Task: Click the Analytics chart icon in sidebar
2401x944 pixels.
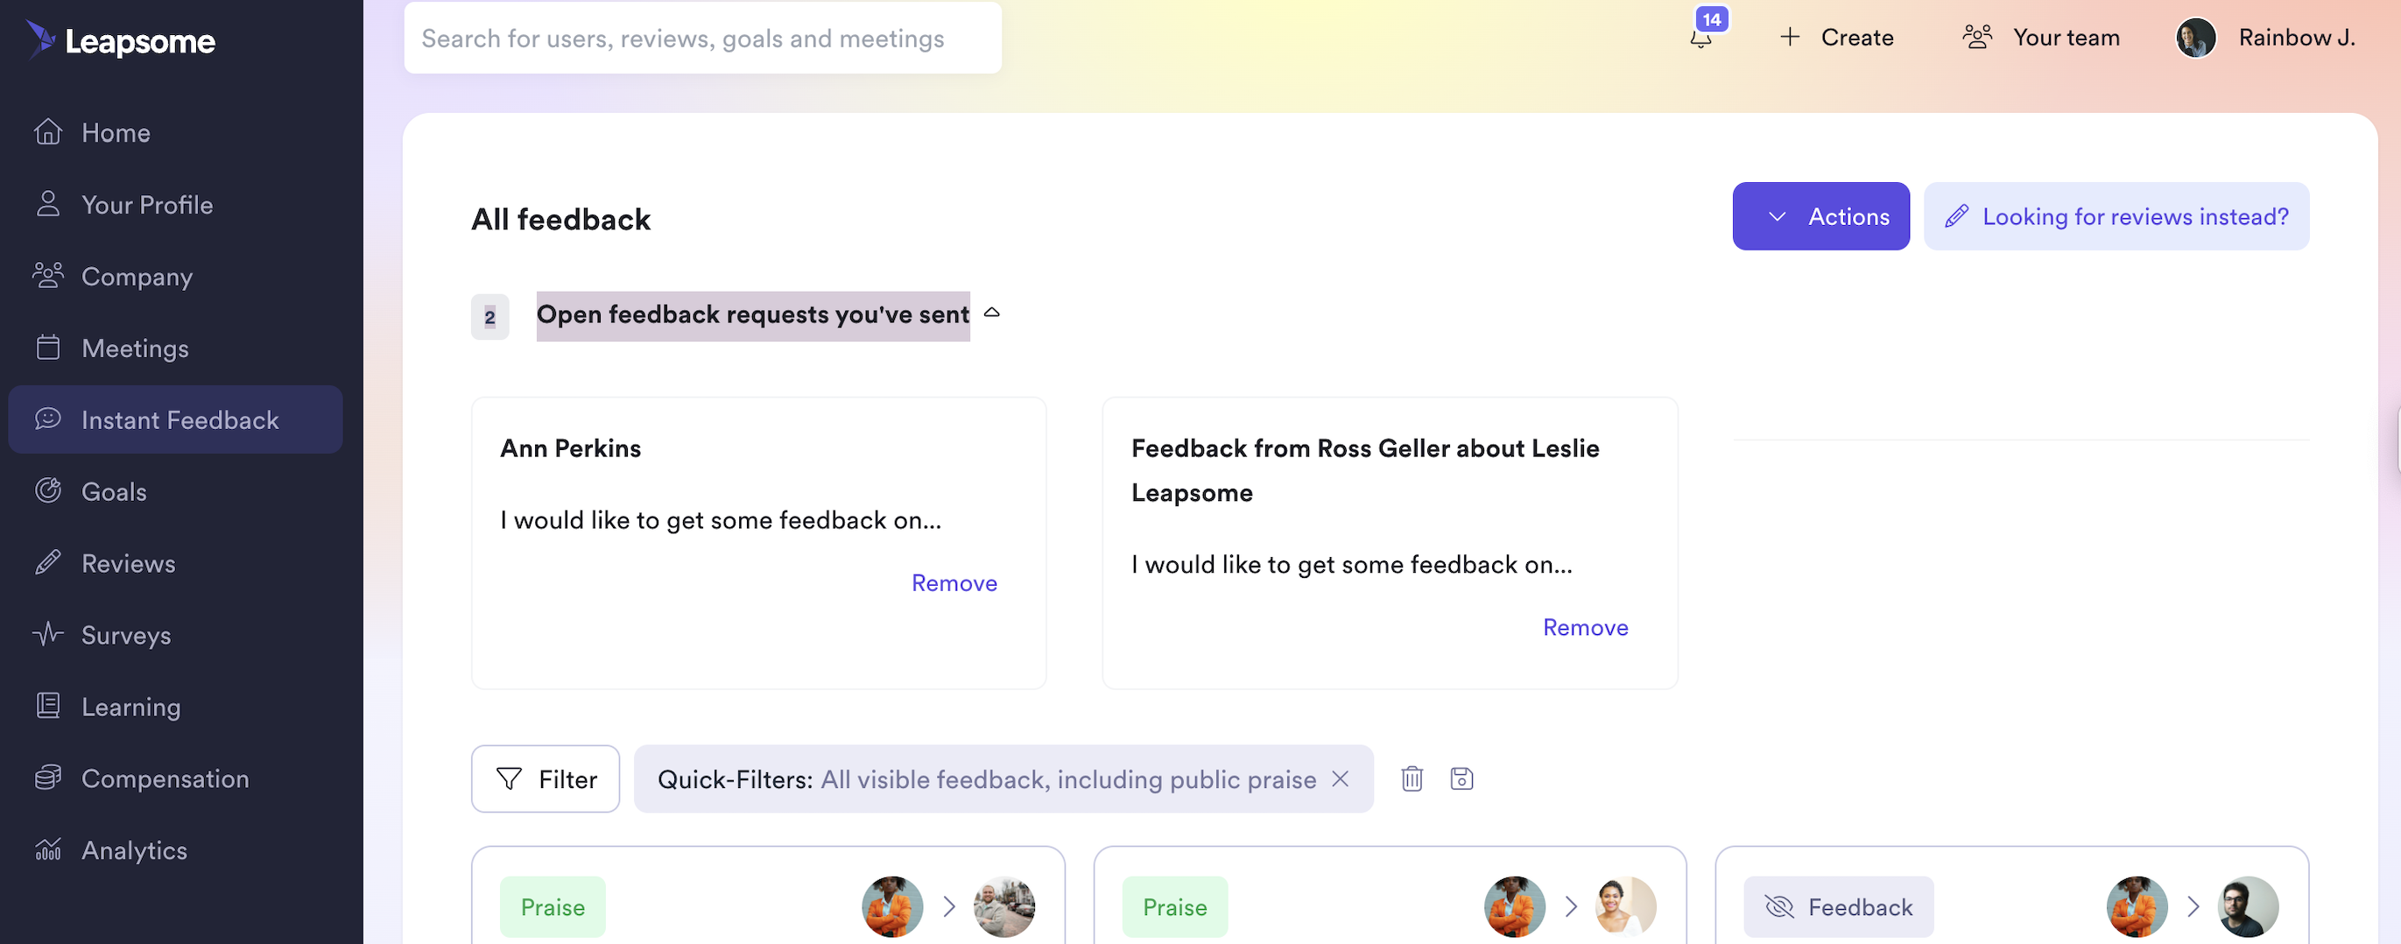Action: click(x=47, y=850)
